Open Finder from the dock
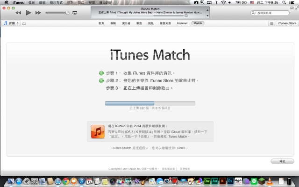 (11, 181)
